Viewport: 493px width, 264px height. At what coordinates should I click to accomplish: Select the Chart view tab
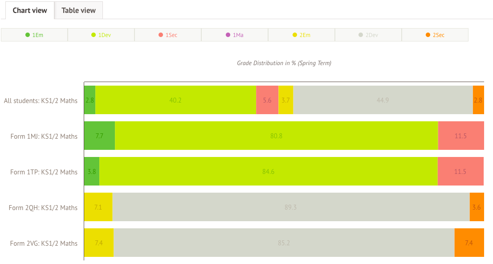point(30,10)
